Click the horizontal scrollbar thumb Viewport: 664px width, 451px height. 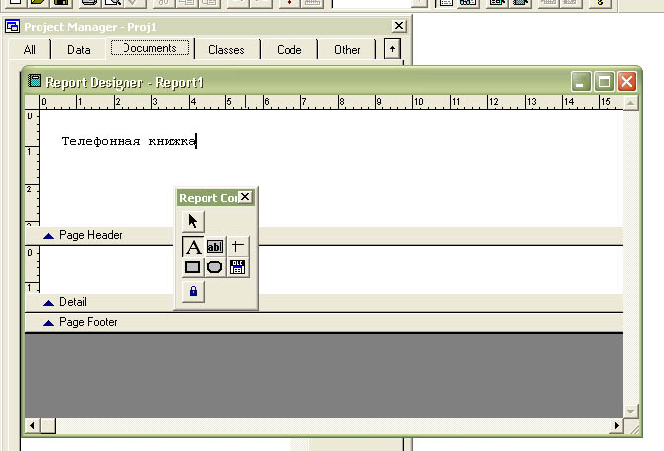pos(47,426)
